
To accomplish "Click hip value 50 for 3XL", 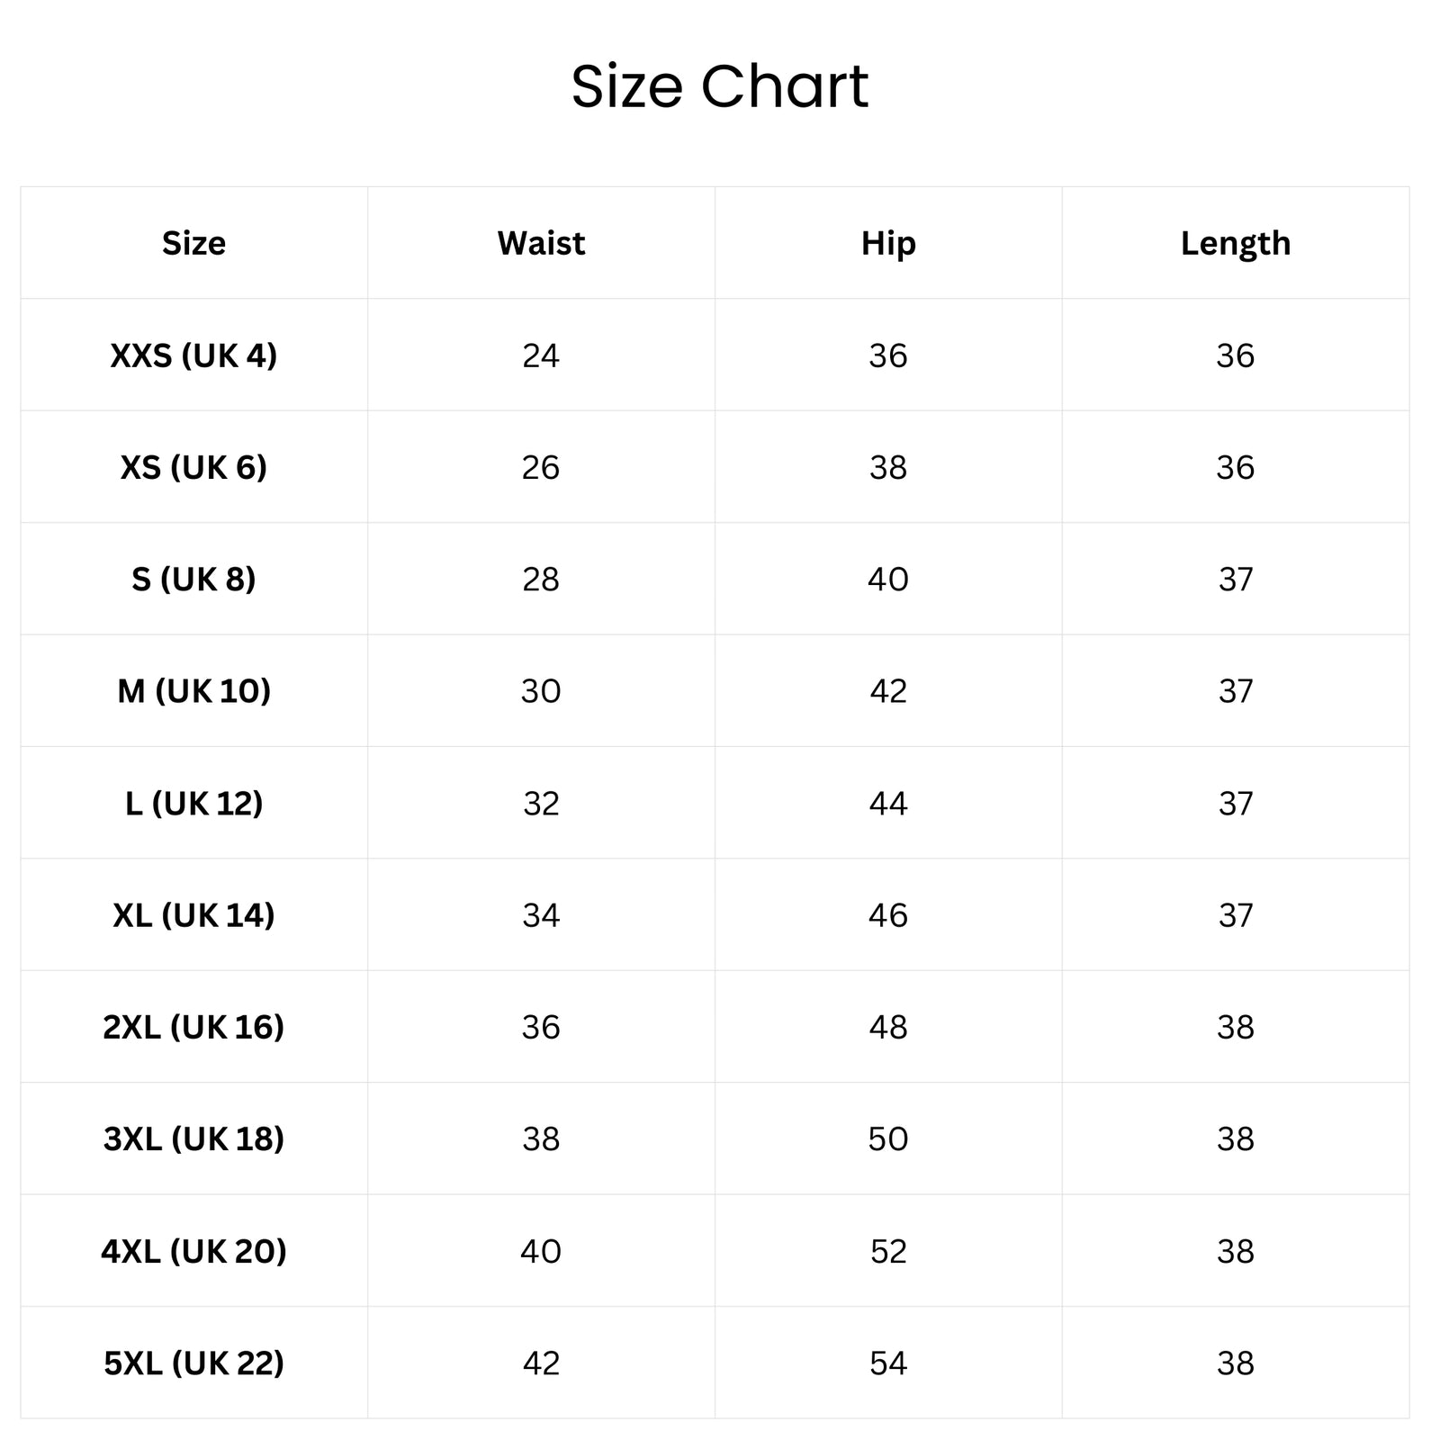I will point(888,1138).
